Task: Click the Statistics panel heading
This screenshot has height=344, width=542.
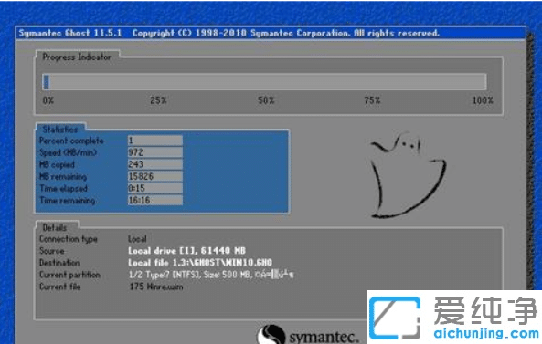Action: 59,130
